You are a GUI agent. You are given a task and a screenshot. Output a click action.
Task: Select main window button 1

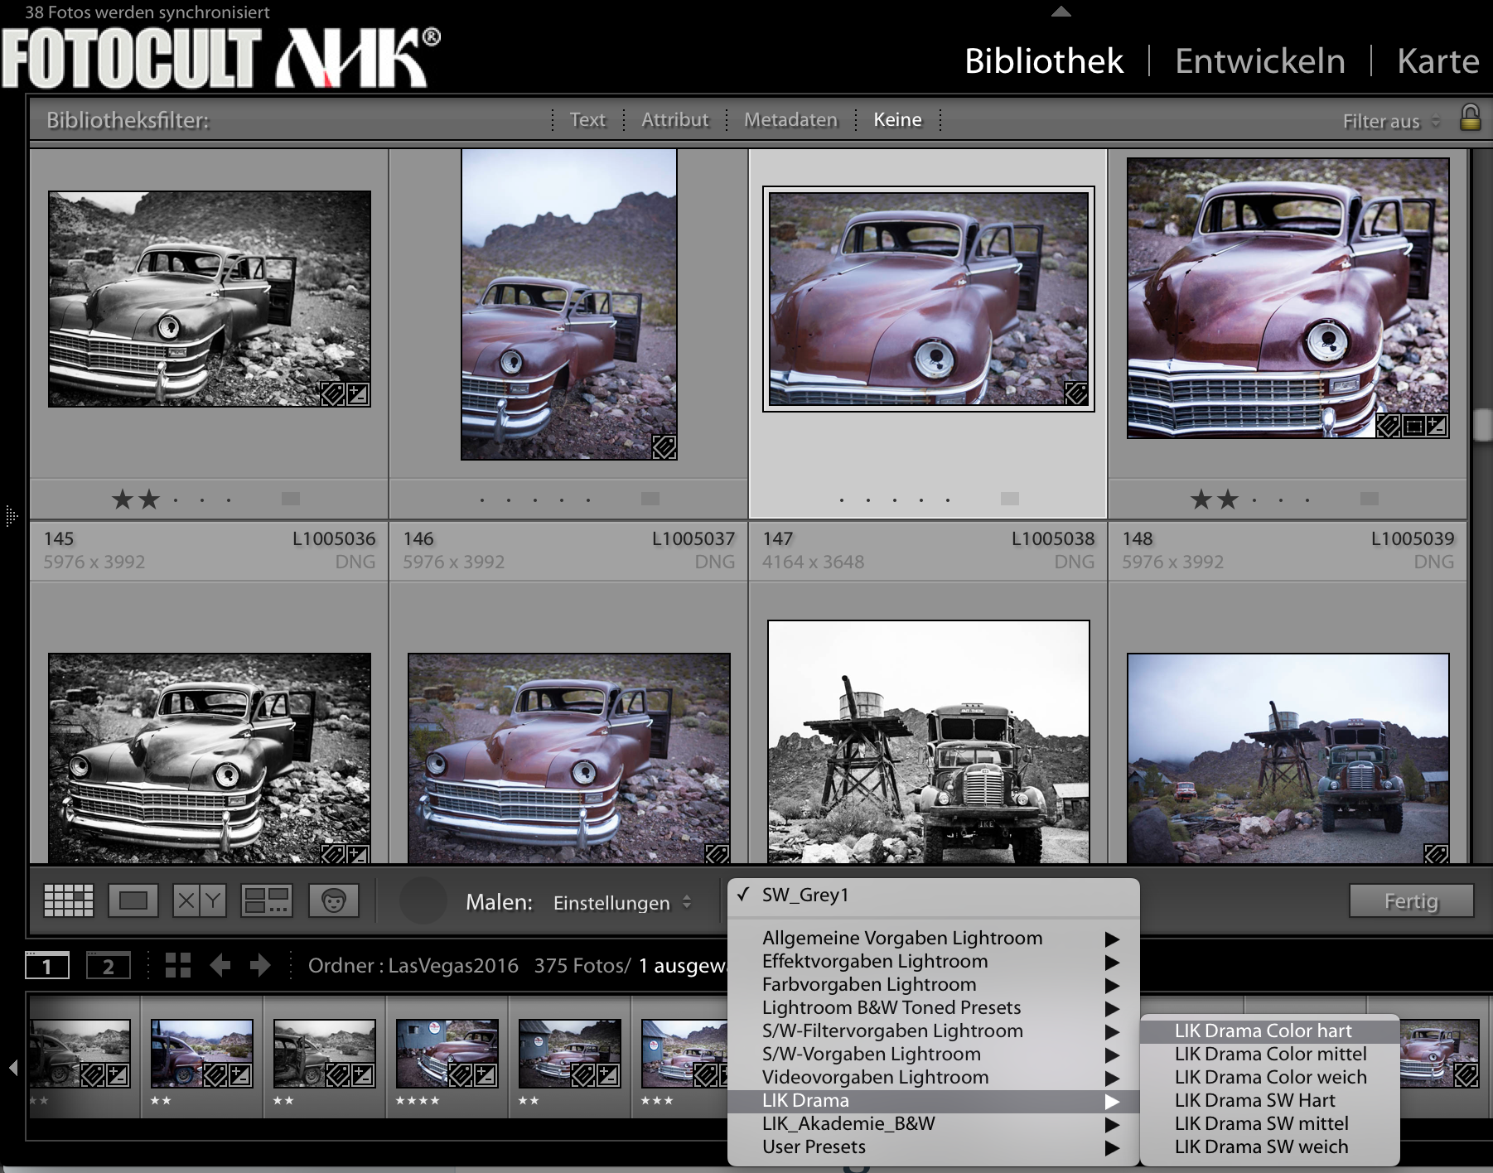[47, 966]
